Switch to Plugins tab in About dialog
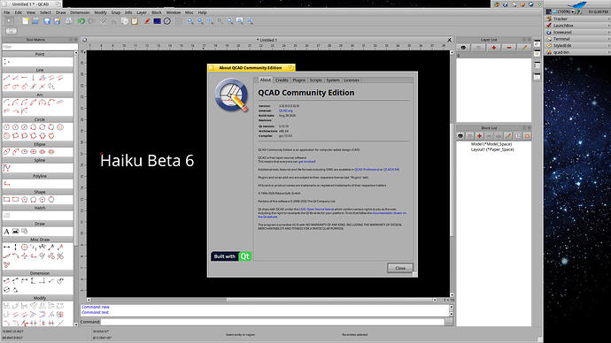The image size is (611, 343). point(299,80)
